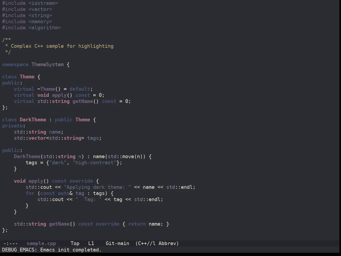Viewport: 341px width, 256px height.
Task: Place cursor on #include <vector> line
Action: click(x=27, y=9)
